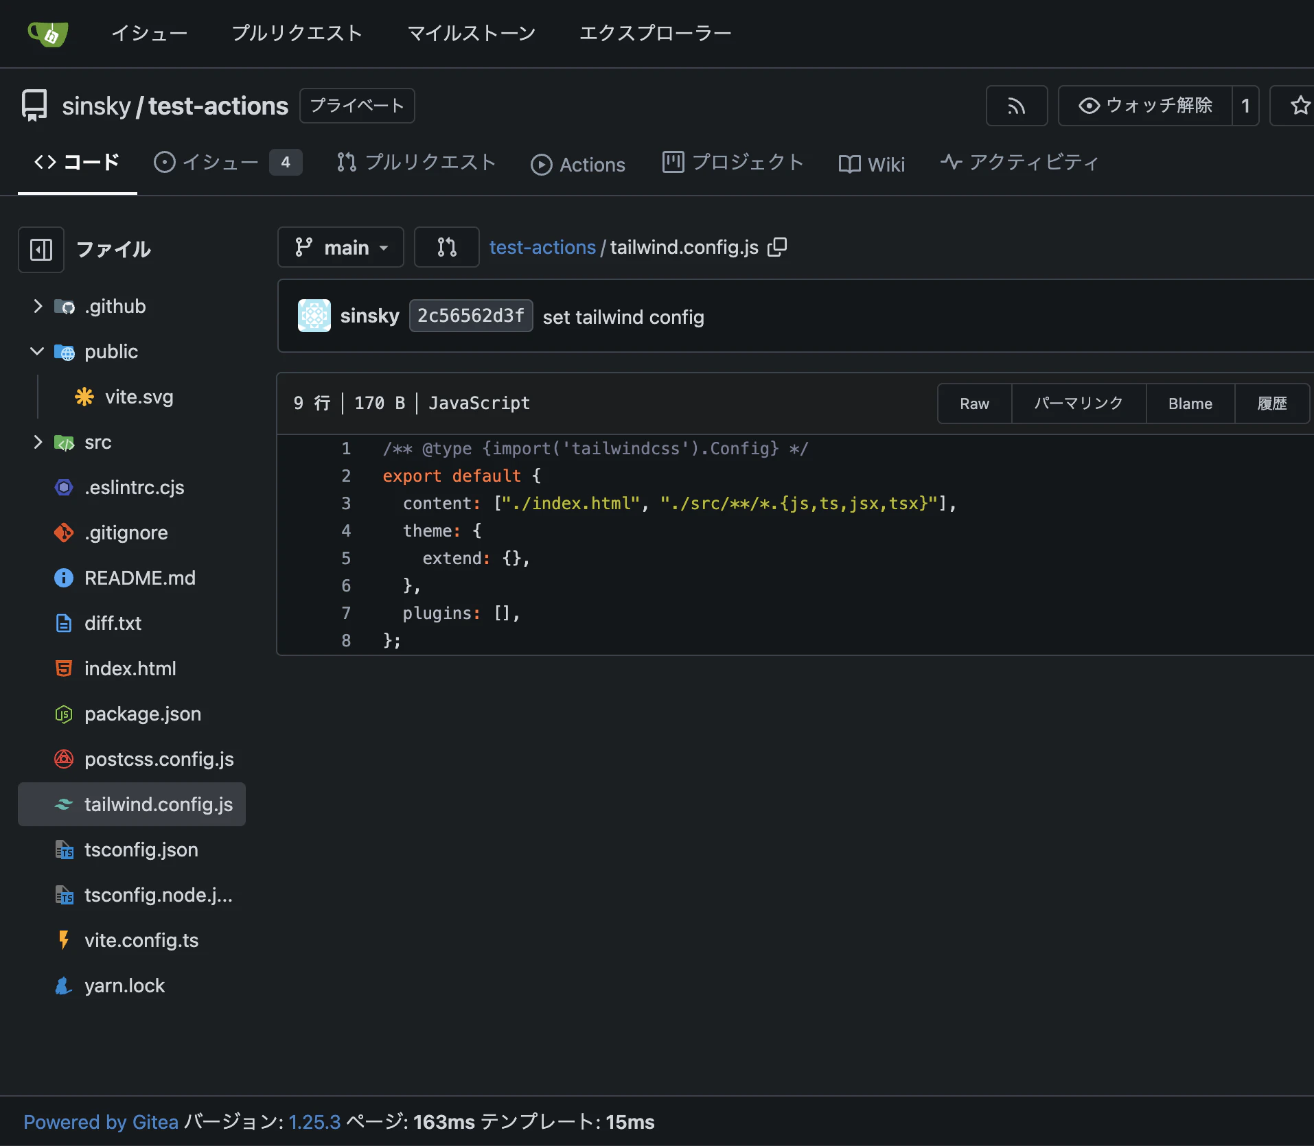Open マイルストーン in top navigation
The width and height of the screenshot is (1314, 1146).
[x=472, y=33]
